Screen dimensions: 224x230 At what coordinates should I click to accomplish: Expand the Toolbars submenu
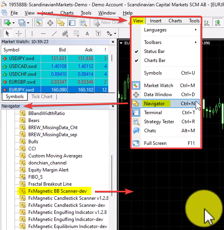tap(166, 42)
